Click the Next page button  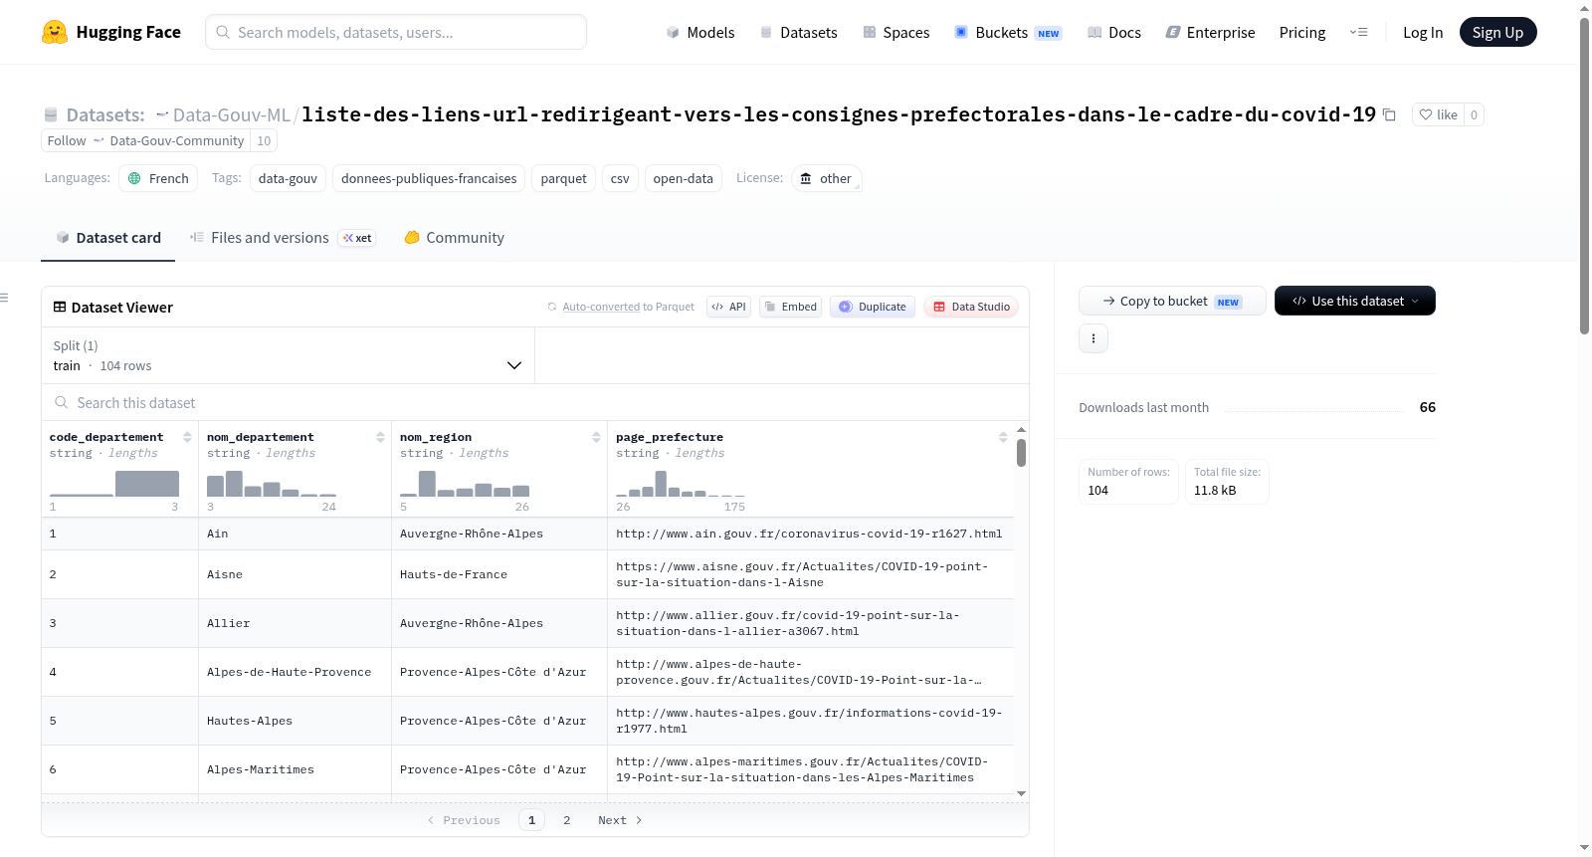coord(619,820)
